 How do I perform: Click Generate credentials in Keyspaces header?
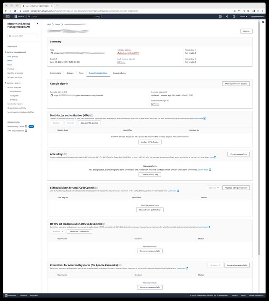click(237, 265)
